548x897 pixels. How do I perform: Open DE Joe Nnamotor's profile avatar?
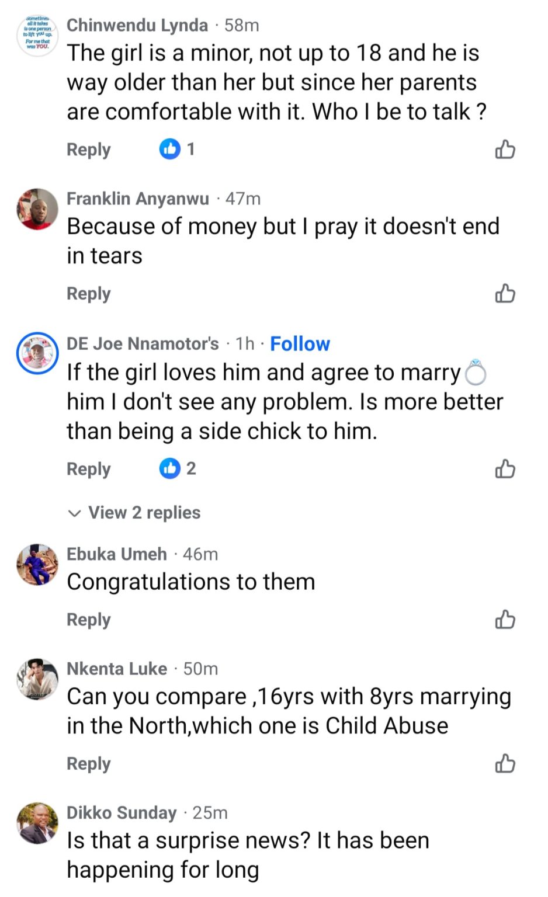37,354
